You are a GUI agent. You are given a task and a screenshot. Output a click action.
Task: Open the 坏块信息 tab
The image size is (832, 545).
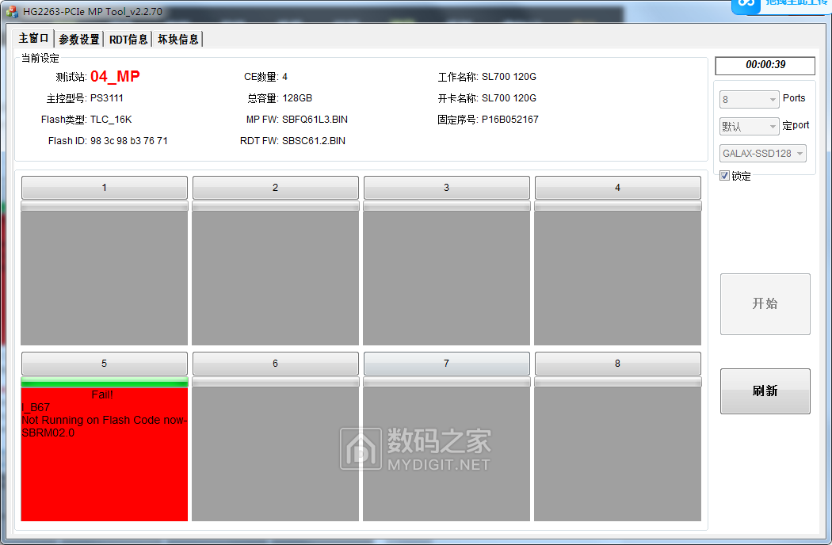tap(177, 40)
